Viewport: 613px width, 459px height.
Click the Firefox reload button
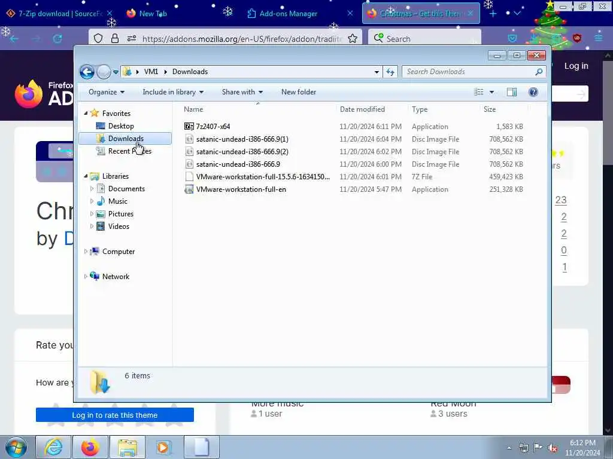pyautogui.click(x=57, y=39)
